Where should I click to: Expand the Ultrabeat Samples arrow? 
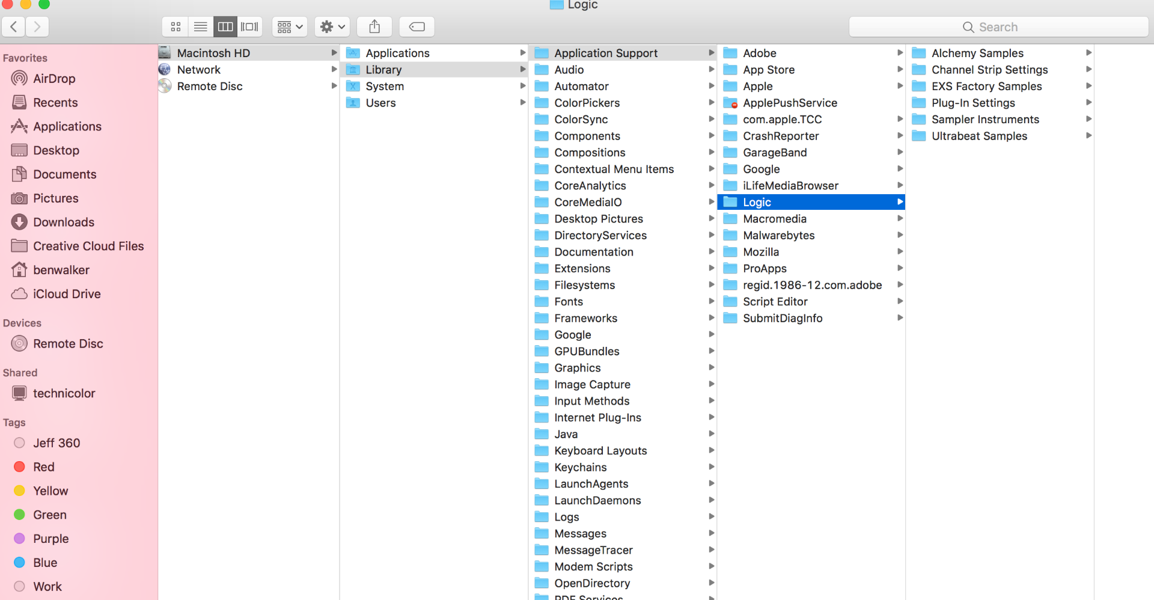click(1089, 136)
